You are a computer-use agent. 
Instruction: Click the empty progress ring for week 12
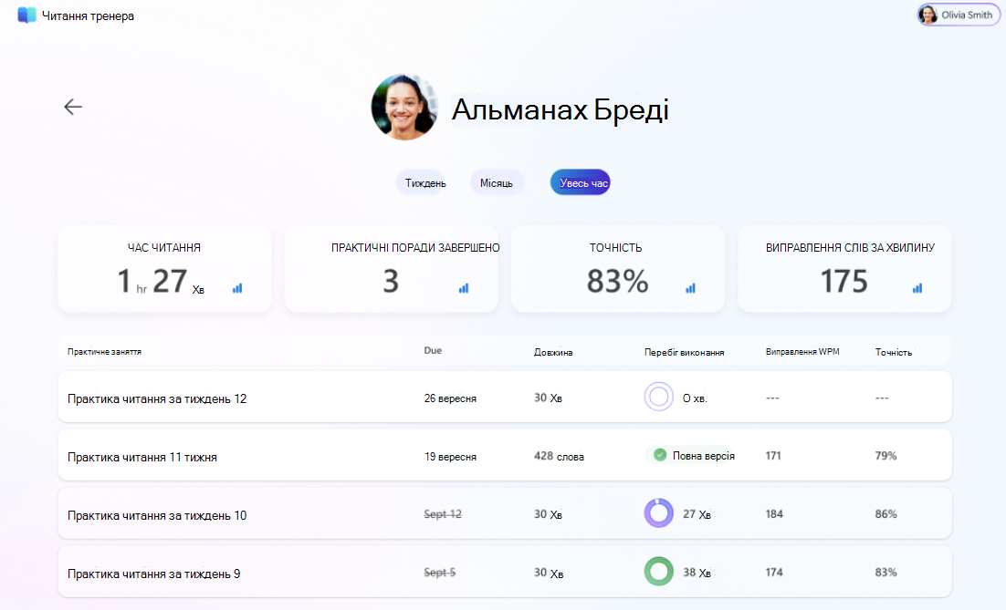point(658,397)
